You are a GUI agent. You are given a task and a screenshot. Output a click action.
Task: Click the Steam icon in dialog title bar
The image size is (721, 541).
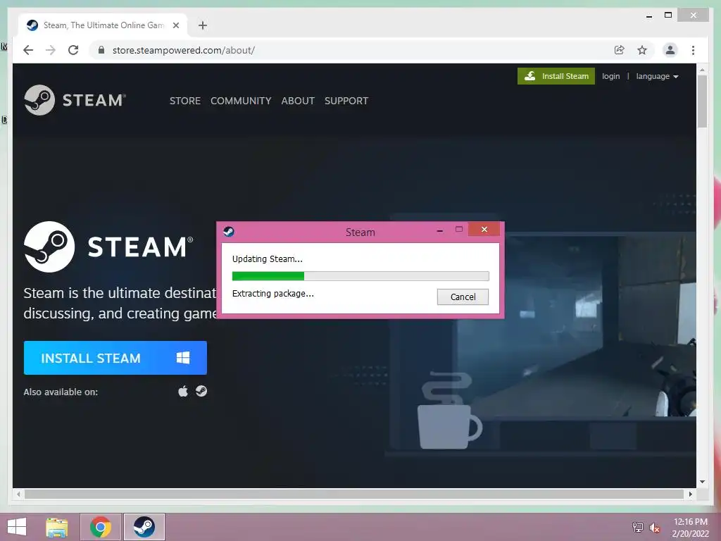[229, 231]
